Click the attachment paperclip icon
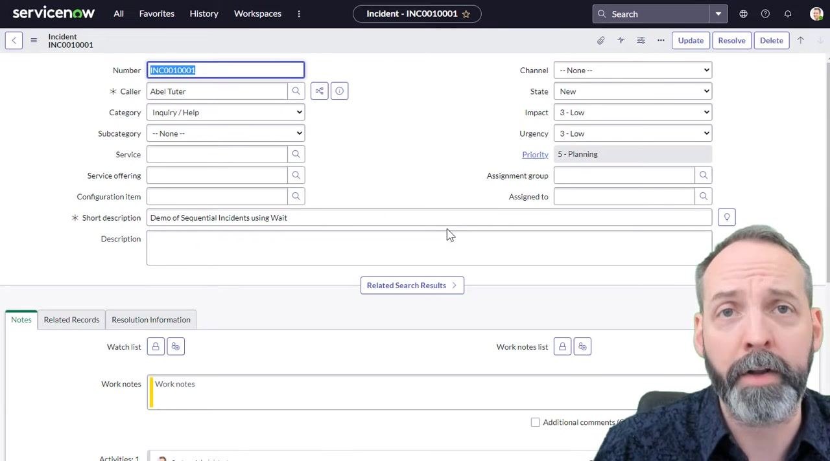 pos(601,40)
